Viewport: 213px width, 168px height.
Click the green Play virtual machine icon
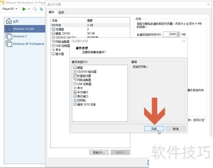[24, 9]
